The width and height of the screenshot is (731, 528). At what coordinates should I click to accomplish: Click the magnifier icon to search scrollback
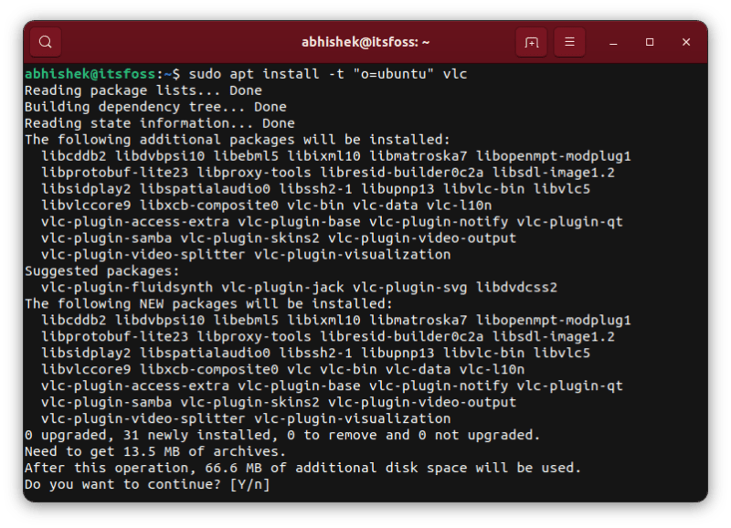45,42
